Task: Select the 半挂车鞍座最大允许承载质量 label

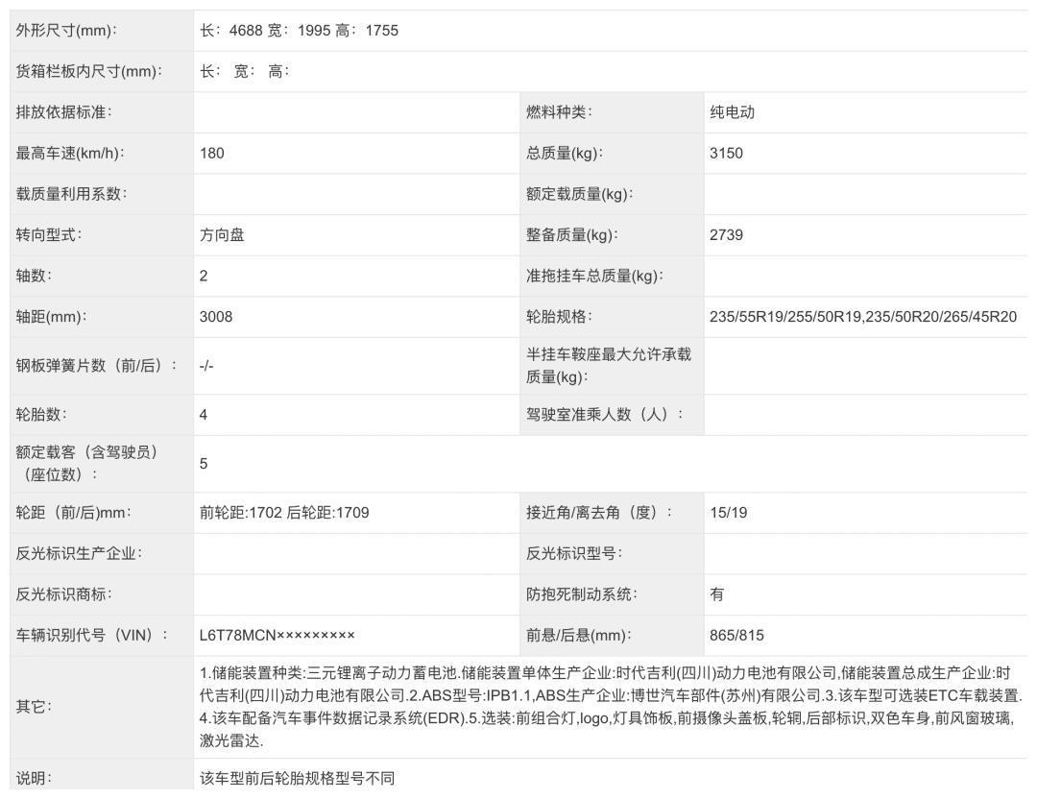Action: (608, 366)
